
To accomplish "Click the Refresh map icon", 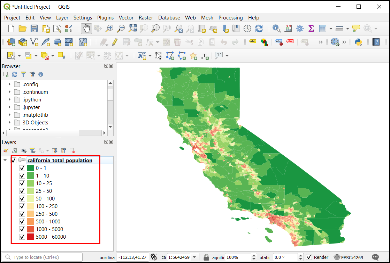I will [x=259, y=28].
